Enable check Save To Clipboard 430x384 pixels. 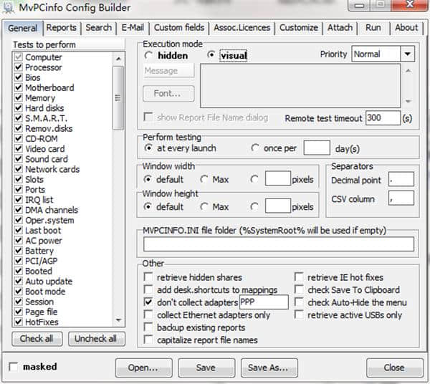point(300,290)
